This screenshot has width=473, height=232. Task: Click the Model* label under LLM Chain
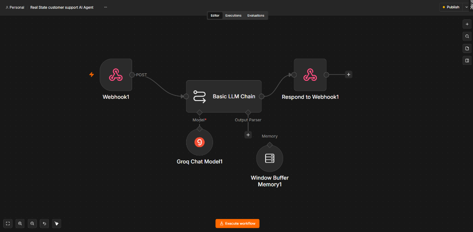click(200, 120)
